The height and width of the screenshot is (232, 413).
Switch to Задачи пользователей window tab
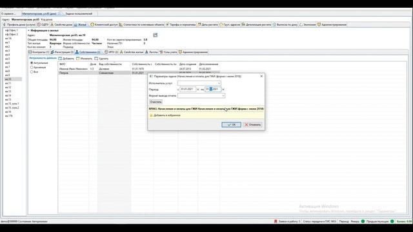pos(79,14)
